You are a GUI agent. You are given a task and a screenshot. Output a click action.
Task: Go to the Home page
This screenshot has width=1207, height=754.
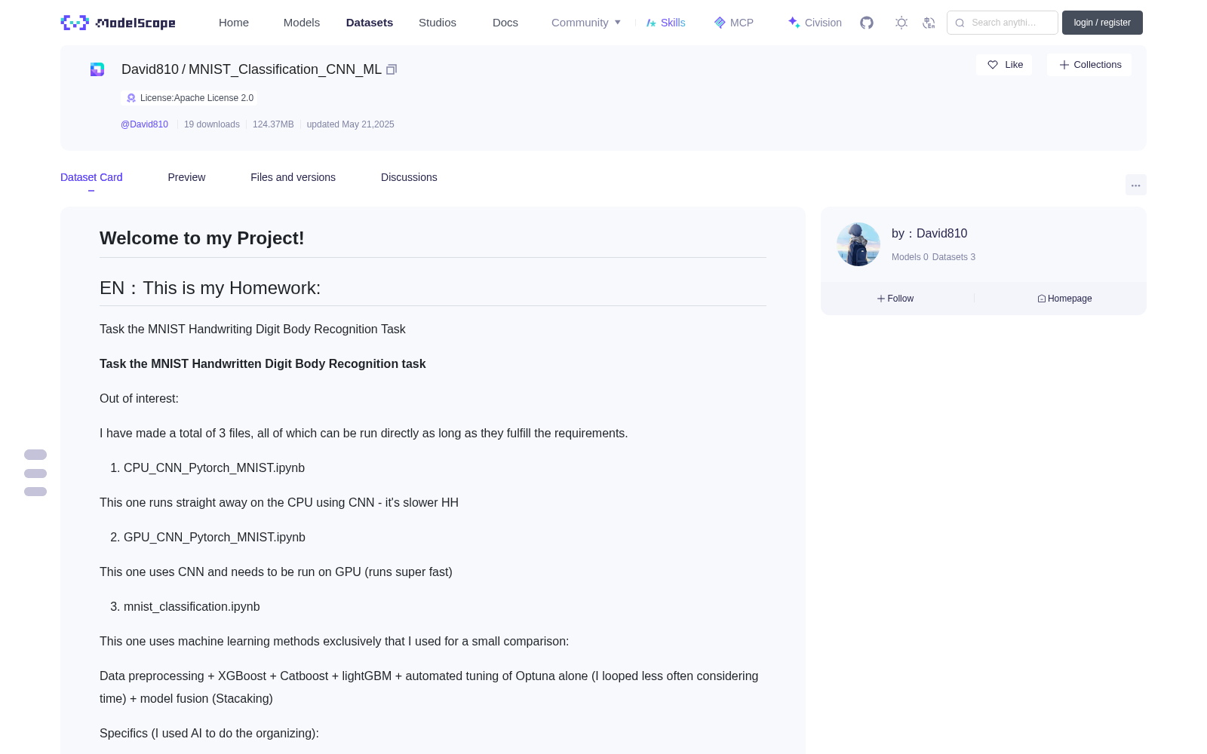tap(234, 23)
